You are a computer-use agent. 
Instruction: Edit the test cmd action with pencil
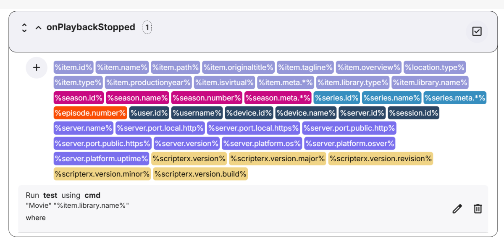(x=457, y=209)
